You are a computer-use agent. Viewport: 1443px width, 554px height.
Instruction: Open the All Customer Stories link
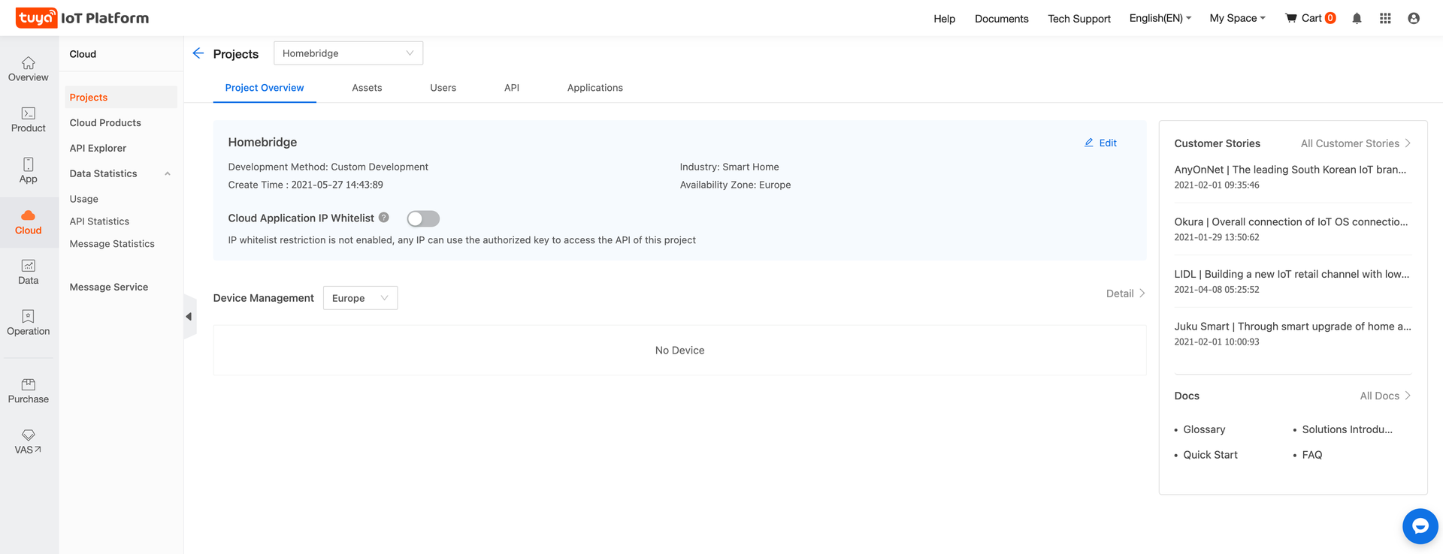pos(1355,143)
